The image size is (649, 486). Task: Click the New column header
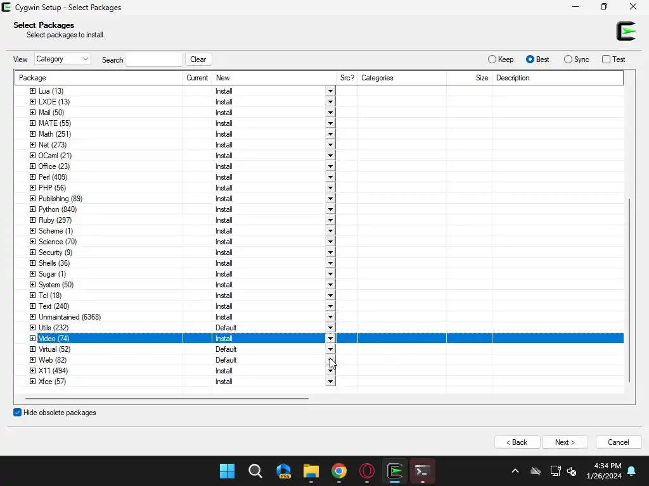click(274, 78)
